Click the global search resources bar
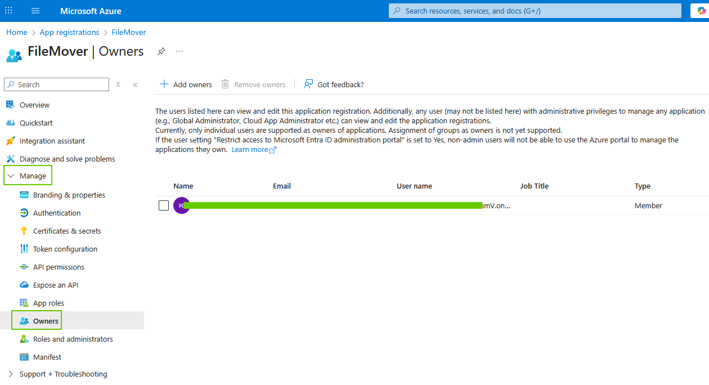 (x=533, y=11)
